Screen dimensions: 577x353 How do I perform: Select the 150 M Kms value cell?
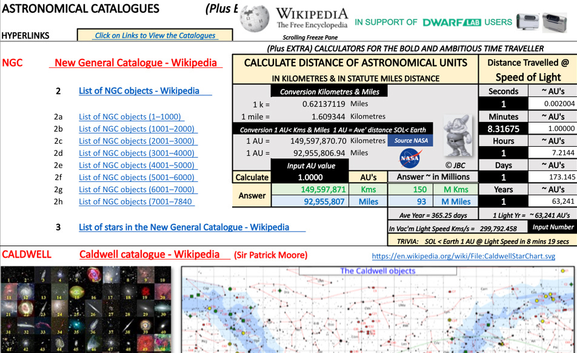(410, 189)
